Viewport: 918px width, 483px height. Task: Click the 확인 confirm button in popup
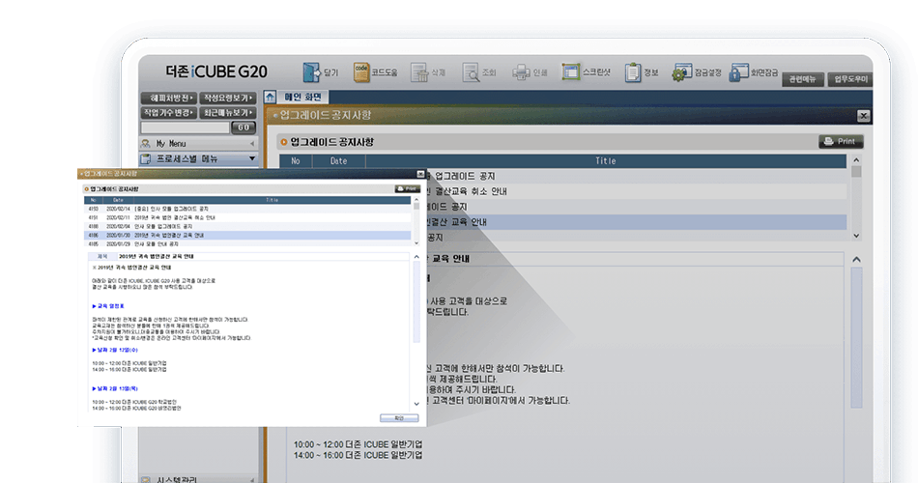[x=399, y=418]
